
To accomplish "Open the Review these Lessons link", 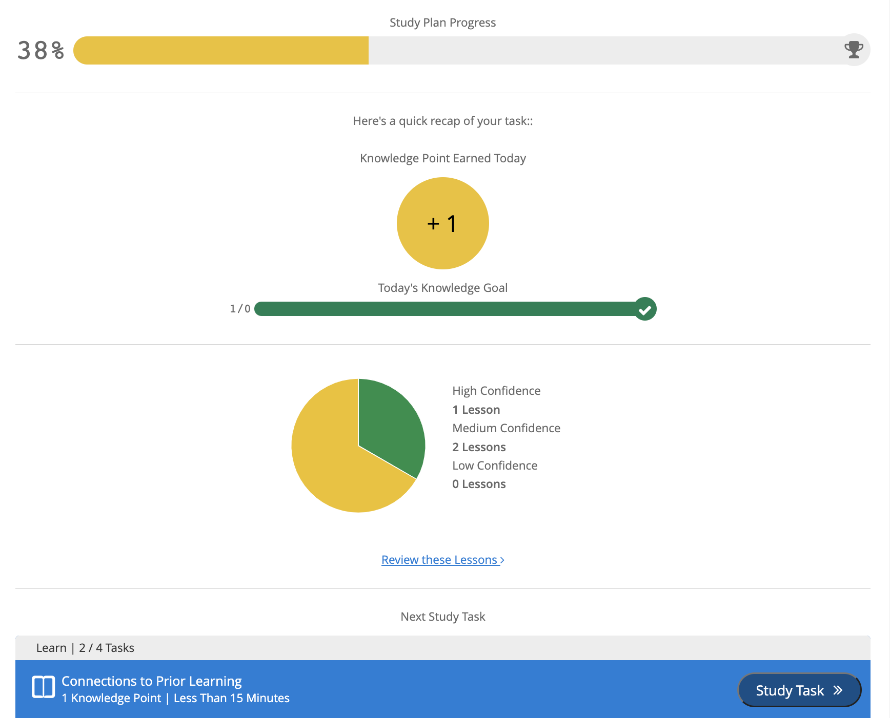I will tap(439, 560).
